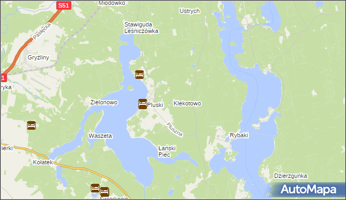Viewport: 346px width, 200px height.
Task: Click the AutoMapa logo
Action: [308, 190]
